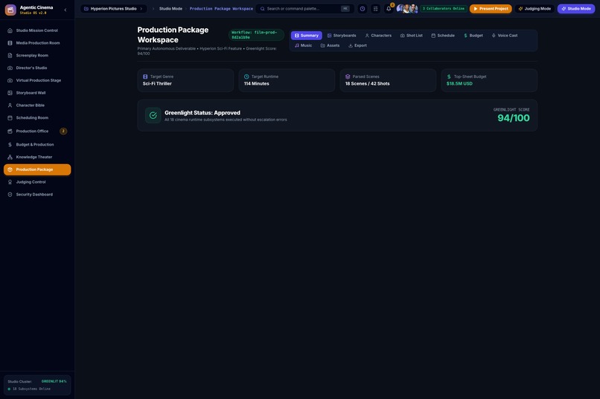Screen dimensions: 600x399
Task: Click the Top-Sheet Budget card
Action: point(489,80)
